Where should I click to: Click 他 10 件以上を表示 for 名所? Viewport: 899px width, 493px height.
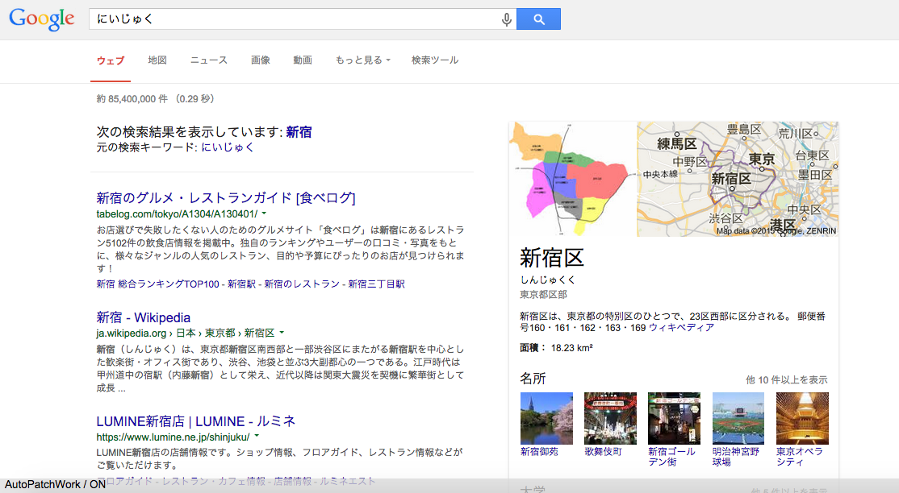coord(786,379)
